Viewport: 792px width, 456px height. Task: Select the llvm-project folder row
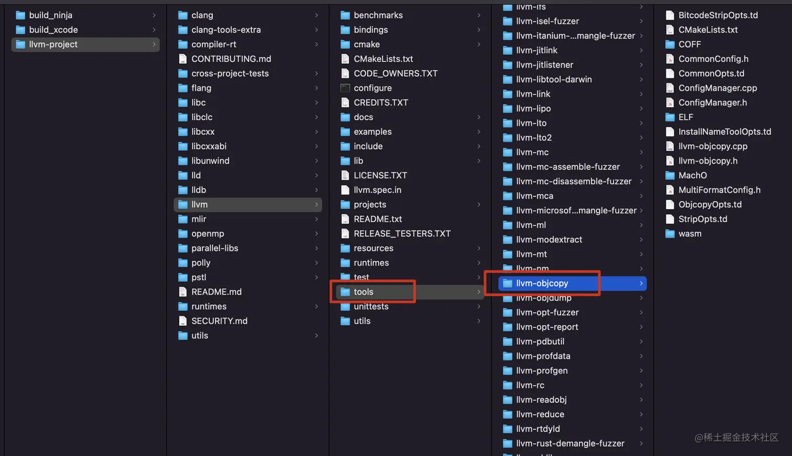pos(85,44)
